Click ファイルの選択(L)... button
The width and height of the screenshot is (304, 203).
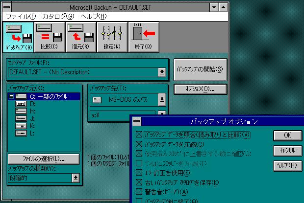pos(44,159)
